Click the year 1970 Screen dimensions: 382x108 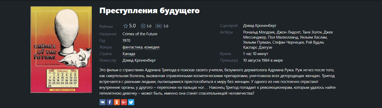tap(126, 41)
